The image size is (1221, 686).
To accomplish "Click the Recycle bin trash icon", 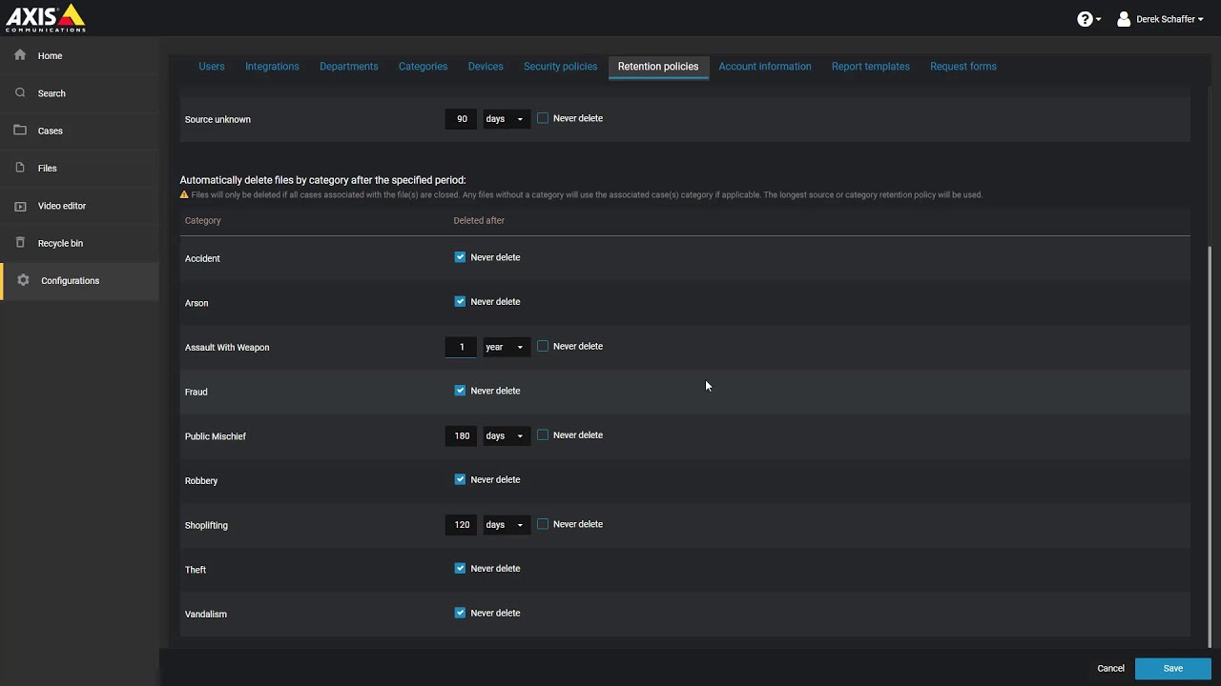I will pyautogui.click(x=20, y=243).
